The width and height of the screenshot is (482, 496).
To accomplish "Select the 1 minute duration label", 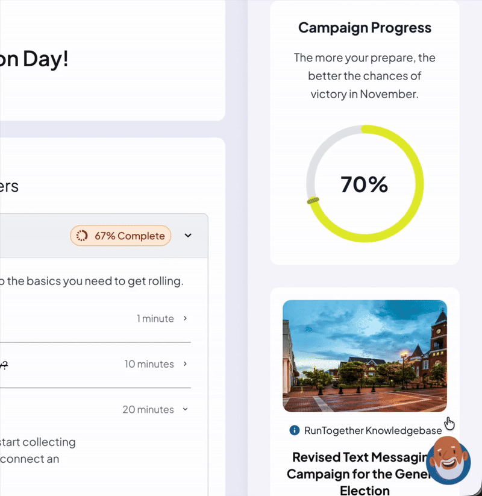I will pyautogui.click(x=155, y=318).
